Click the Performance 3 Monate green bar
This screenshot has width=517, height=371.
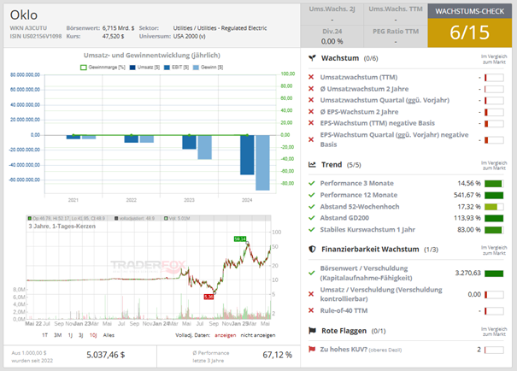click(x=494, y=184)
